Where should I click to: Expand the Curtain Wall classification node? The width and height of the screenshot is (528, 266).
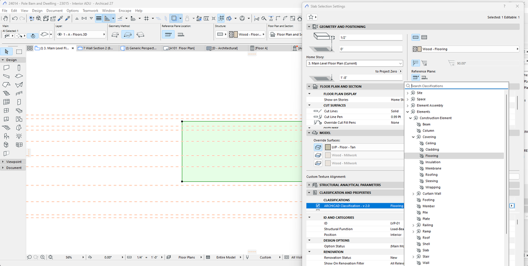tap(413, 194)
